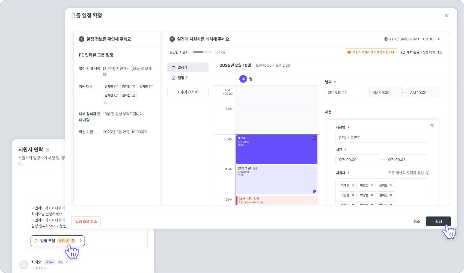Image resolution: width=464 pixels, height=273 pixels.
Task: Click the step 1 number badge
Action: [x=81, y=39]
